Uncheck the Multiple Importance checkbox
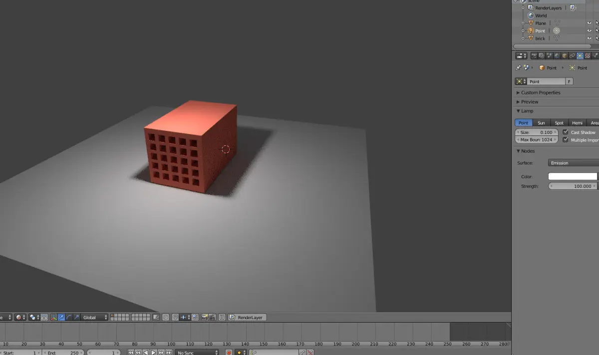The image size is (599, 355). click(x=566, y=140)
